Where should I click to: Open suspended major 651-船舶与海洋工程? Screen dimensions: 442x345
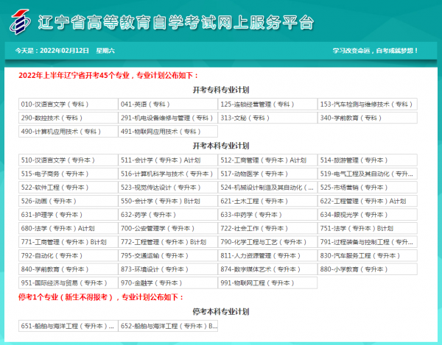coord(69,326)
